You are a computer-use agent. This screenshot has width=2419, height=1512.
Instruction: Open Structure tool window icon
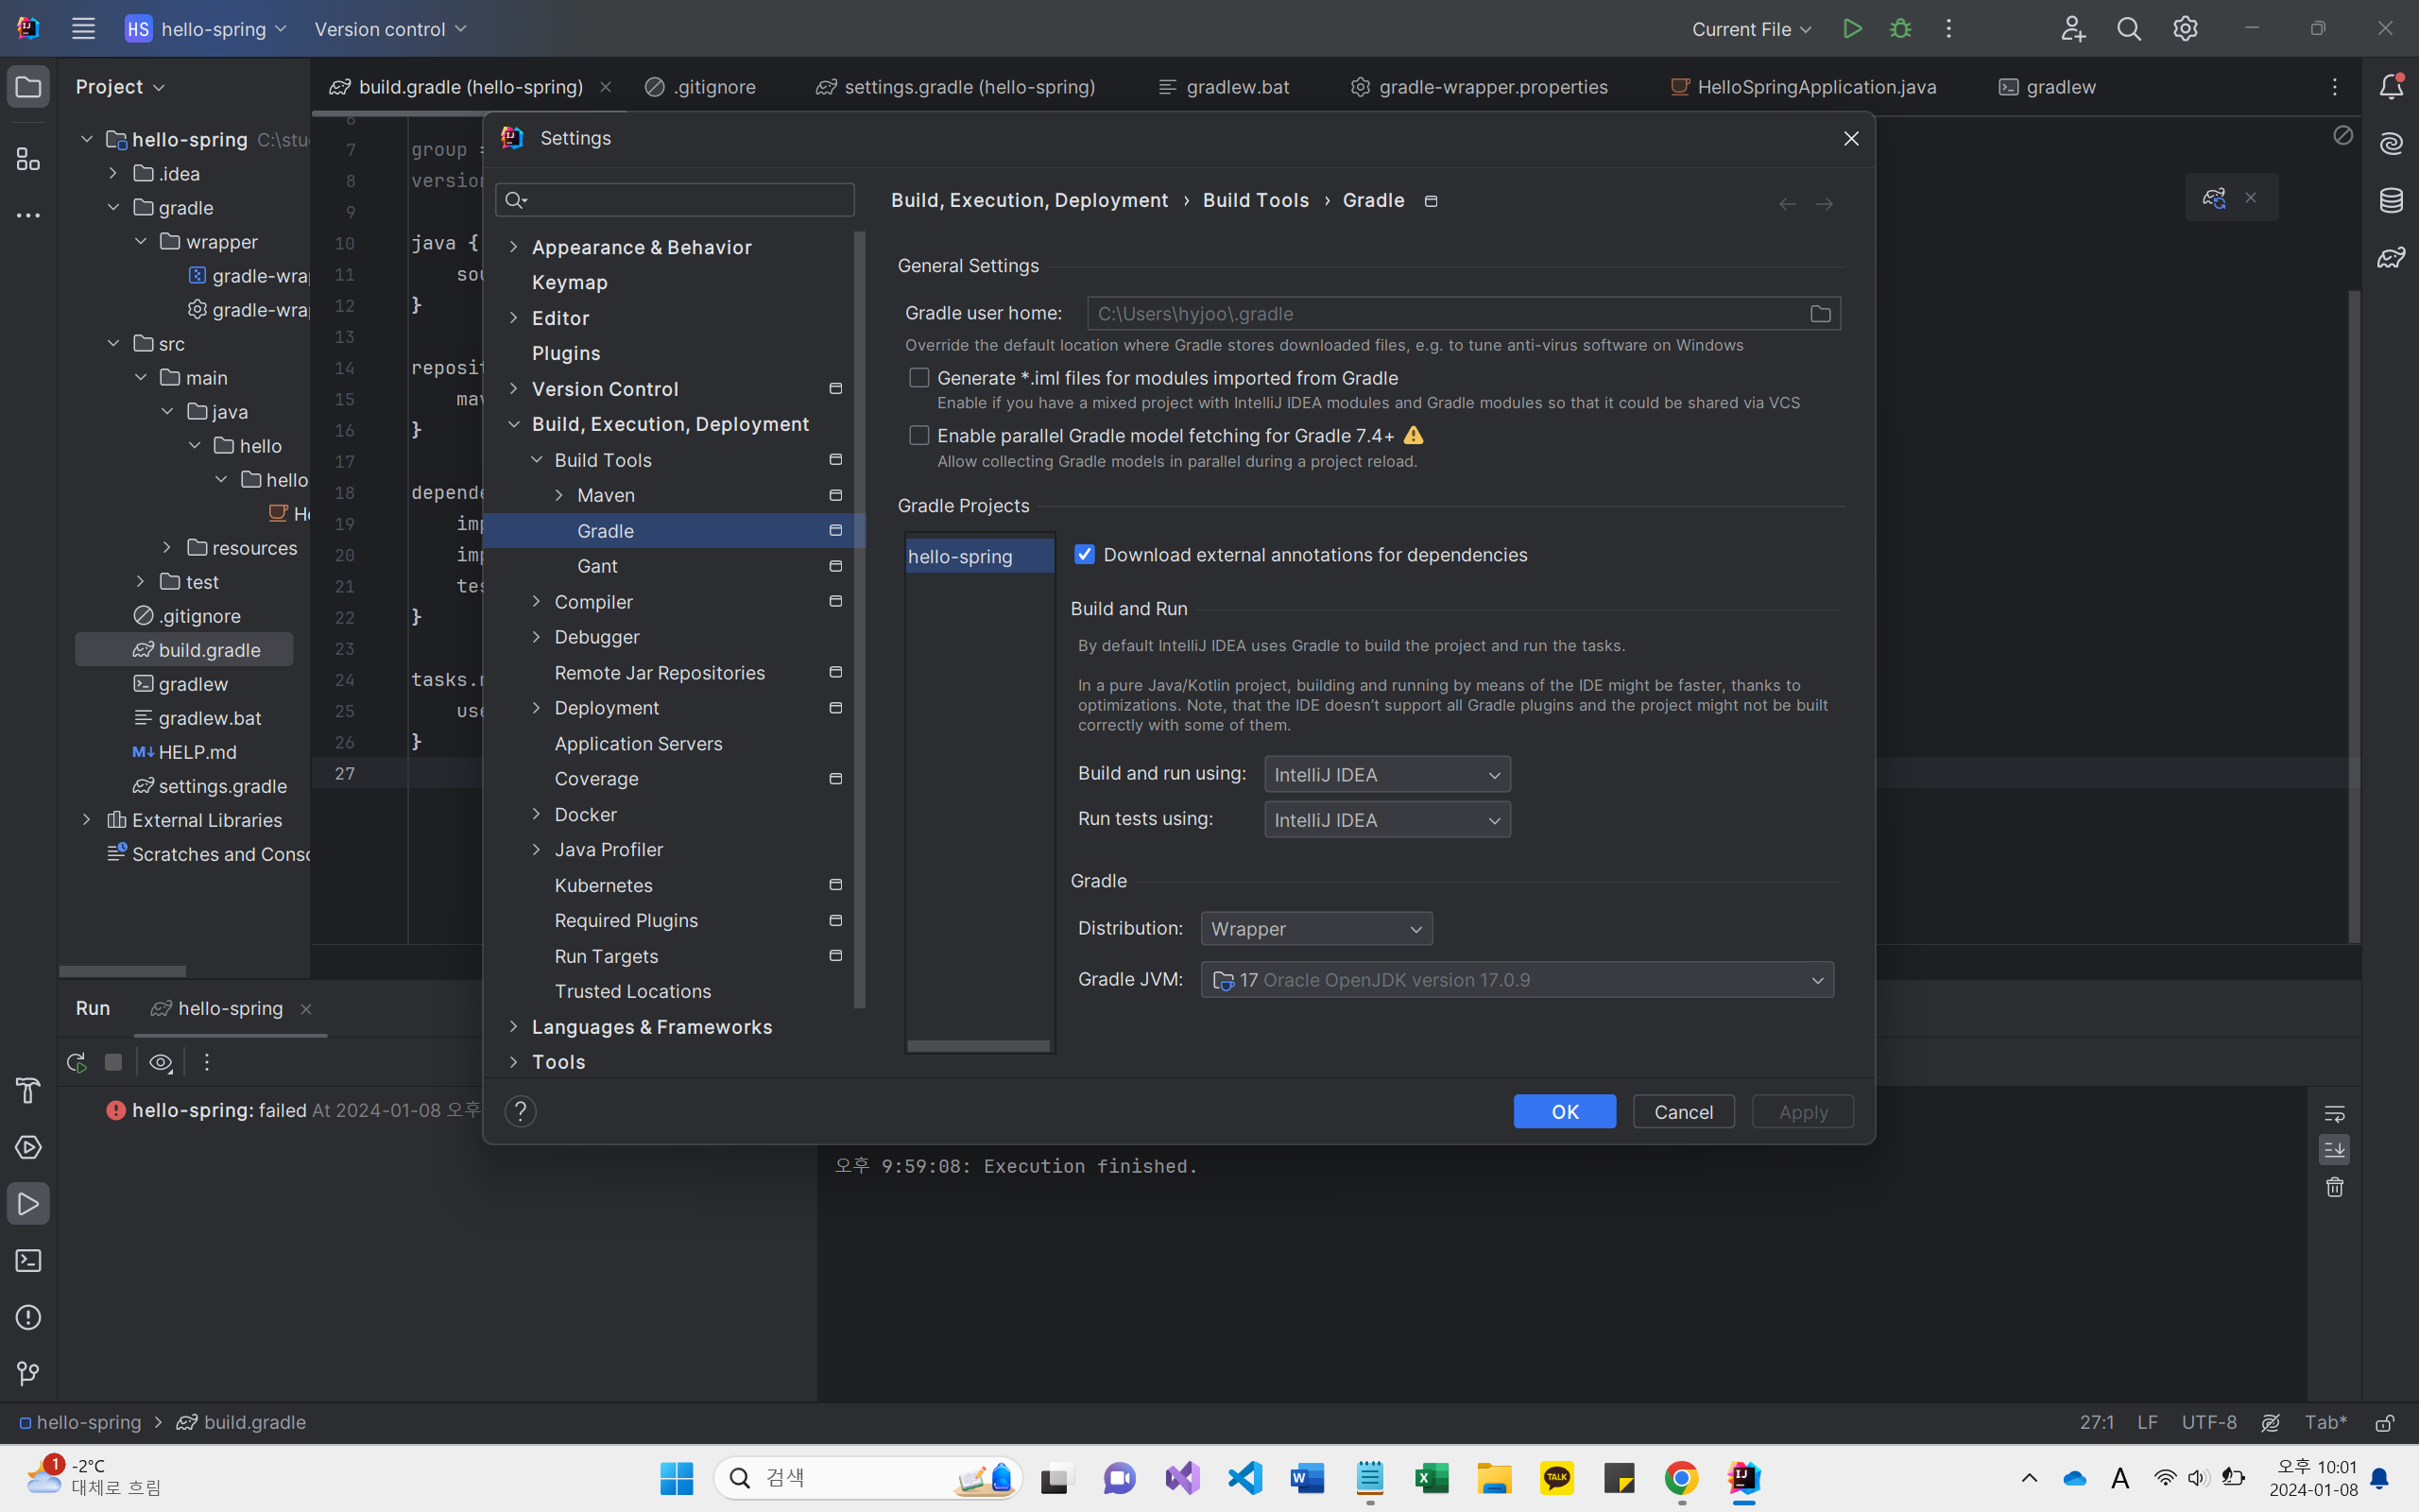[x=28, y=159]
